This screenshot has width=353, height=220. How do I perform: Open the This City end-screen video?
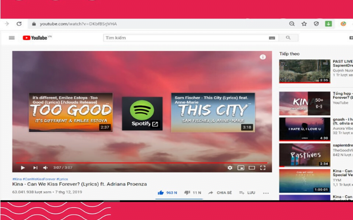pos(213,112)
